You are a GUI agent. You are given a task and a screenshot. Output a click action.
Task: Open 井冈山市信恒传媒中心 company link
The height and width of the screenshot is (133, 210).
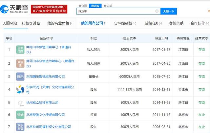click(x=49, y=50)
